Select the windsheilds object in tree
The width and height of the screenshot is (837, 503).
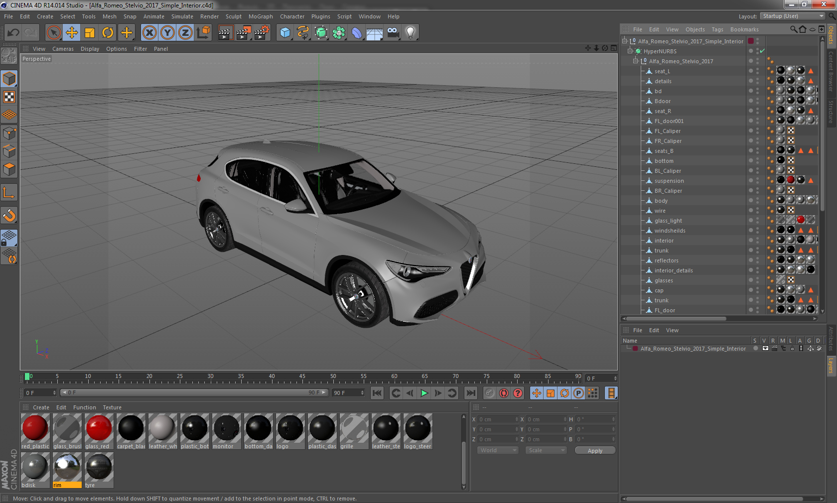pos(670,231)
